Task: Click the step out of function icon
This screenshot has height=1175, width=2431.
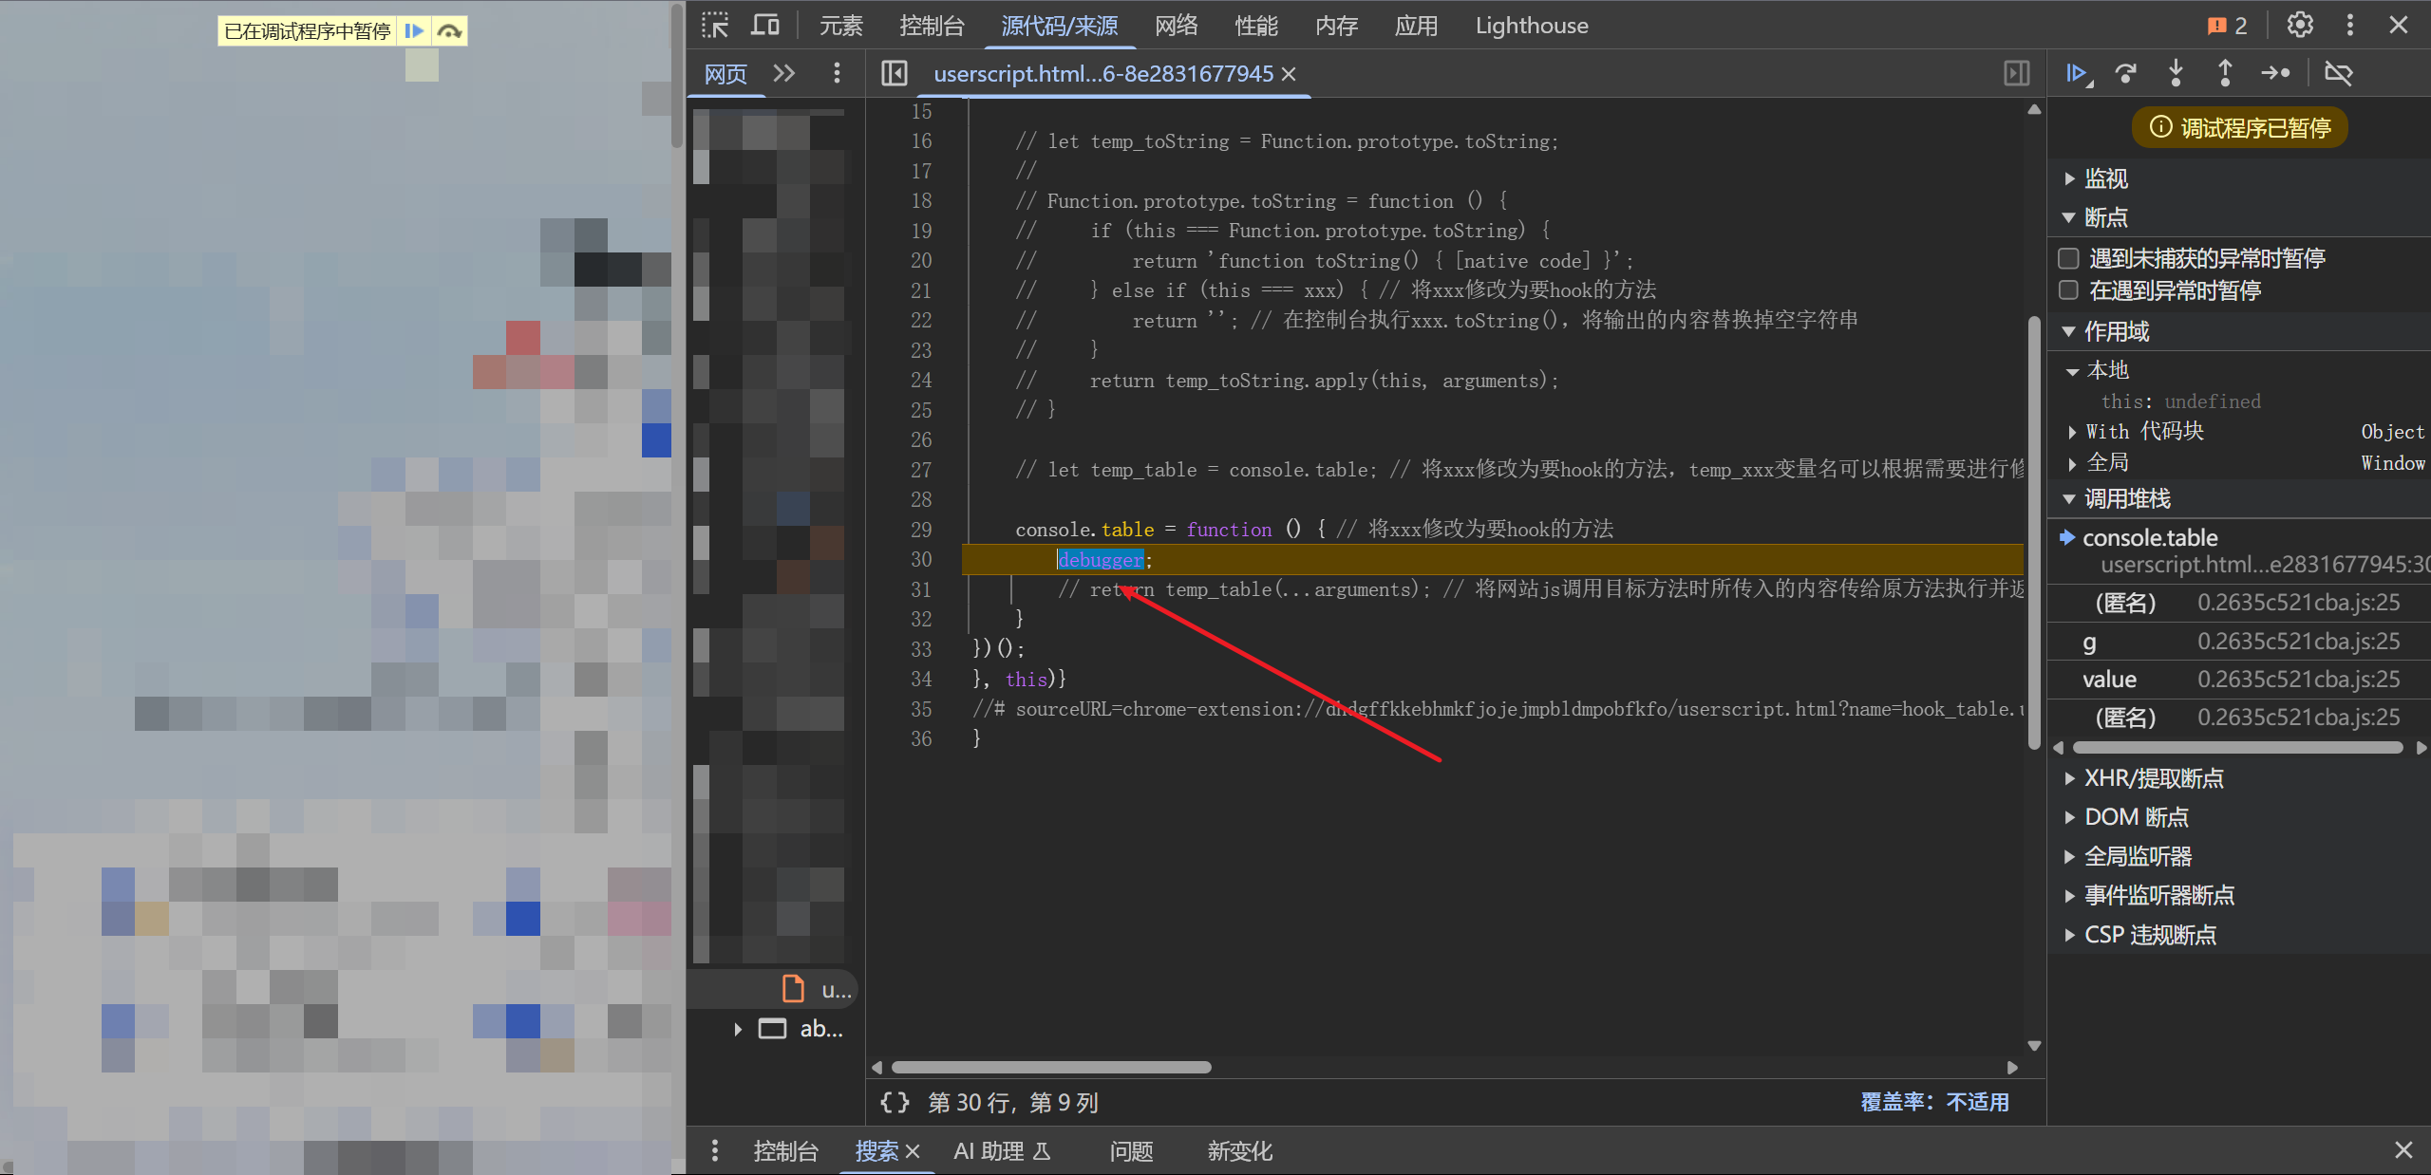Action: click(x=2225, y=73)
